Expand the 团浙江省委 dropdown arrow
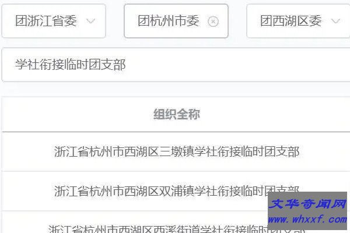The image size is (350, 233). coord(91,21)
